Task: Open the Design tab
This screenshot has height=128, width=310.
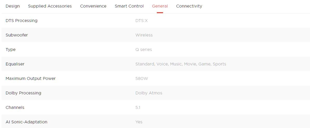Action: tap(12, 6)
